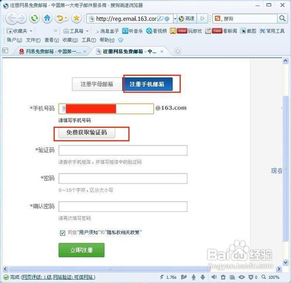Expand the 收藏夹 favorites dropdown
This screenshot has height=283, width=291.
pos(31,31)
